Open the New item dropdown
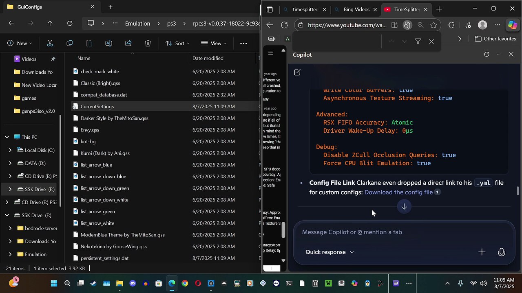Viewport: 522px width, 293px height. click(20, 43)
